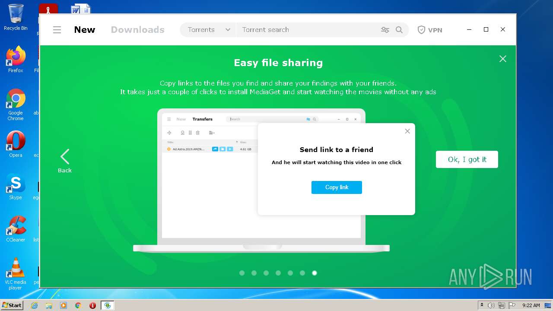Close the Easy file sharing overlay
Viewport: 553px width, 311px height.
pyautogui.click(x=503, y=59)
